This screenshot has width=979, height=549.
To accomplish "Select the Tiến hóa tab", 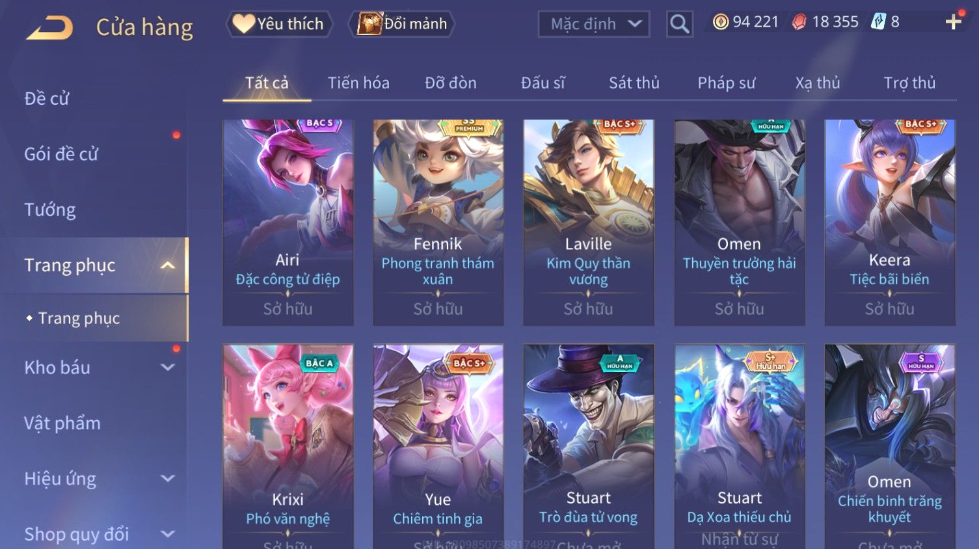I will (x=358, y=83).
